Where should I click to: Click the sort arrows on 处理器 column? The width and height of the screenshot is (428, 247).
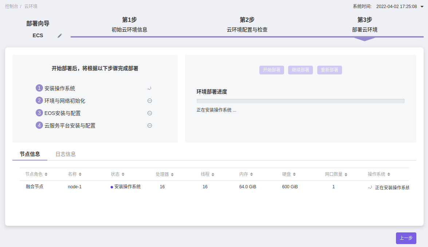click(x=172, y=174)
